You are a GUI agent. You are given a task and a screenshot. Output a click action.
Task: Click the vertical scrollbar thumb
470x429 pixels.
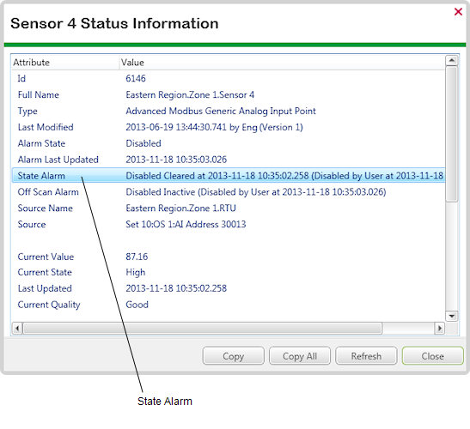click(x=451, y=134)
